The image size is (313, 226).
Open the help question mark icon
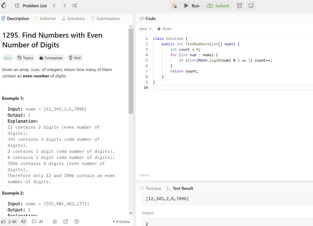76,222
